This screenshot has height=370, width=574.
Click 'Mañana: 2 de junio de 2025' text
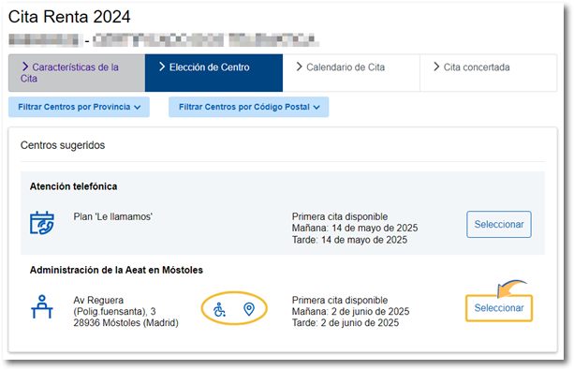pyautogui.click(x=351, y=311)
